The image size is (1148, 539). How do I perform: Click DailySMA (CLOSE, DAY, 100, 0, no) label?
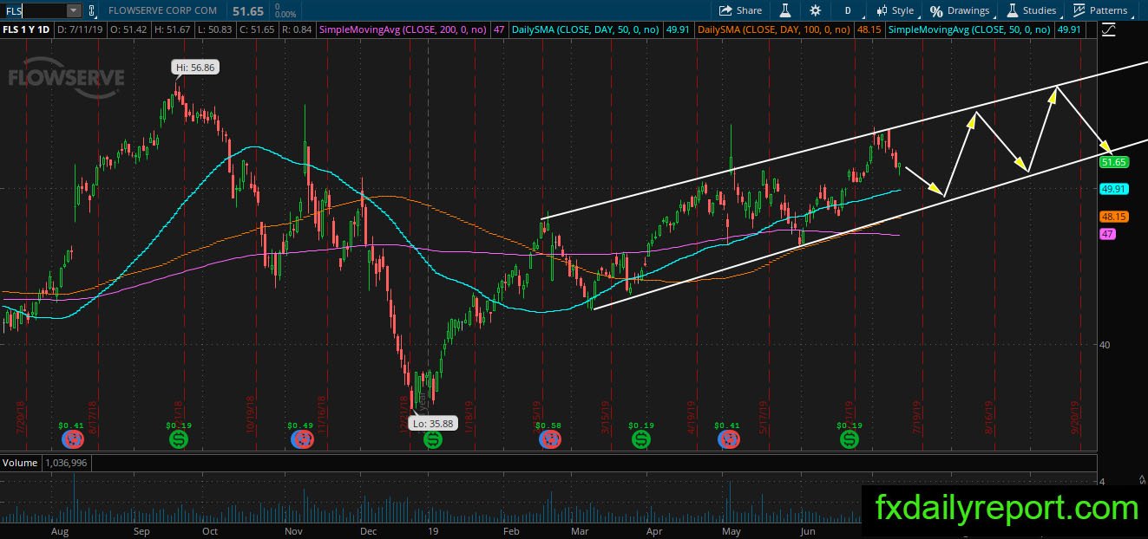(775, 29)
